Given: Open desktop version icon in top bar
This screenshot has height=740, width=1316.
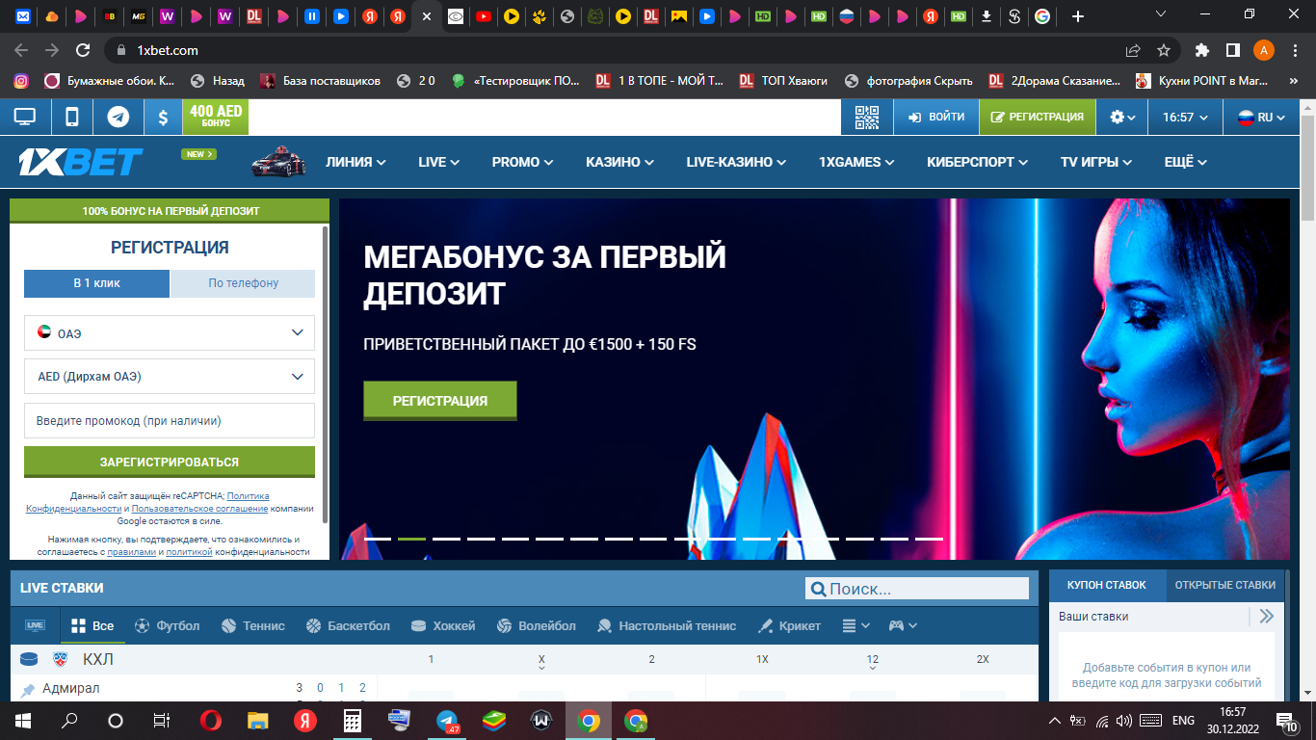Looking at the screenshot, I should [24, 117].
